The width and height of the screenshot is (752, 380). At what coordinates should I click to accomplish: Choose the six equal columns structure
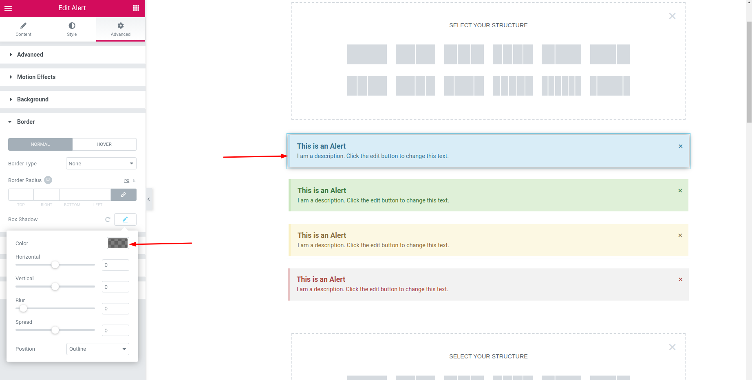pos(561,86)
